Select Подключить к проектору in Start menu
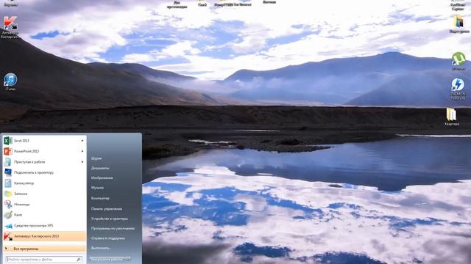This screenshot has width=471, height=264. point(44,172)
